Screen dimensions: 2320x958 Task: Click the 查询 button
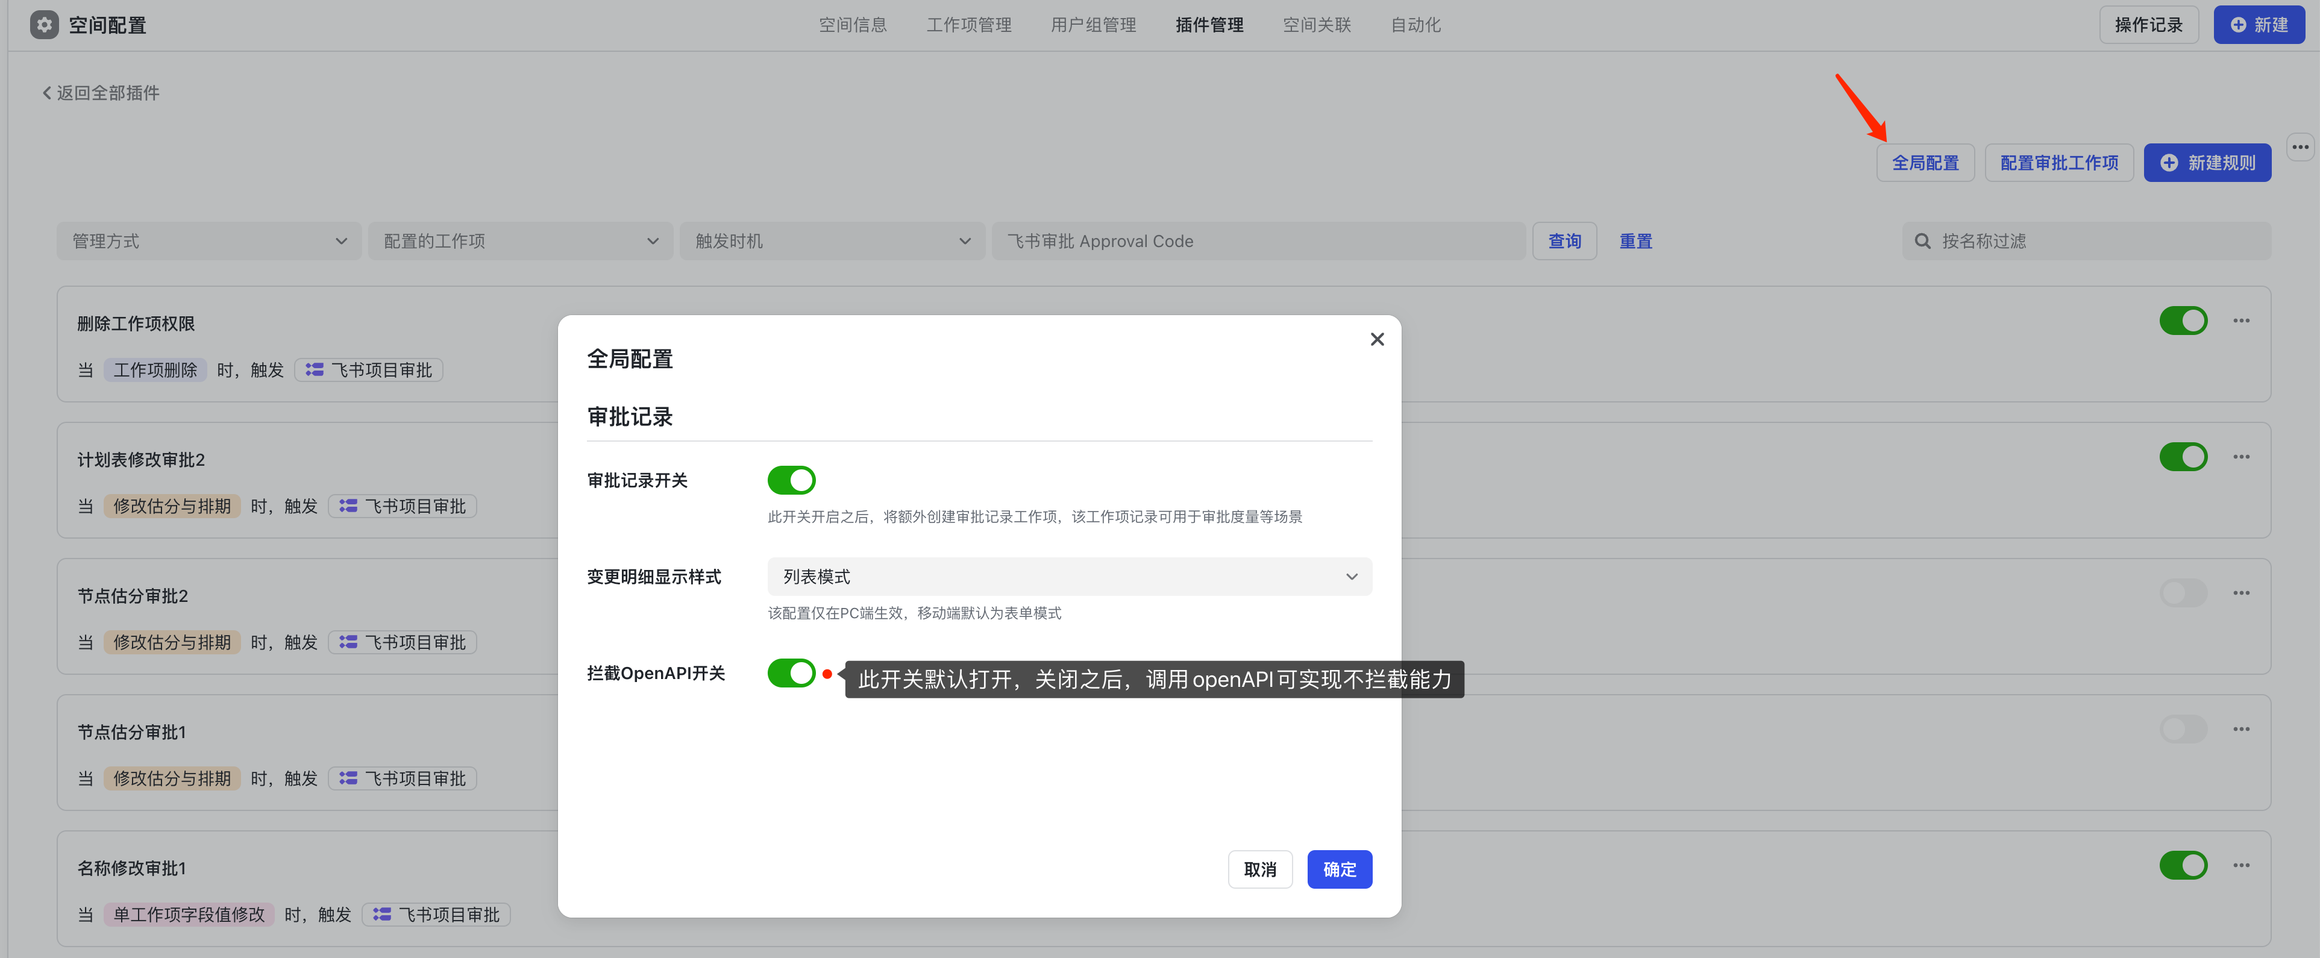1564,241
